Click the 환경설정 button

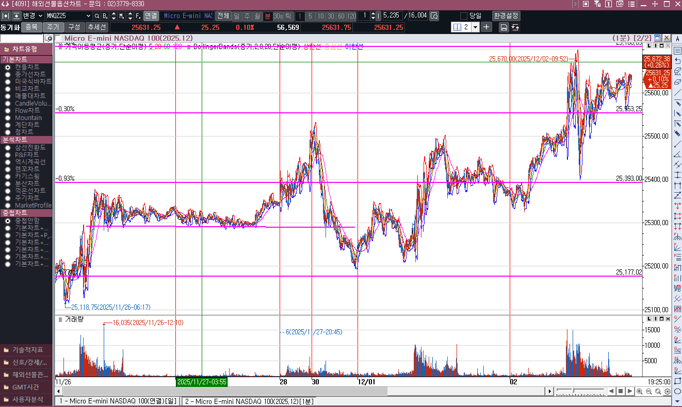tap(506, 15)
